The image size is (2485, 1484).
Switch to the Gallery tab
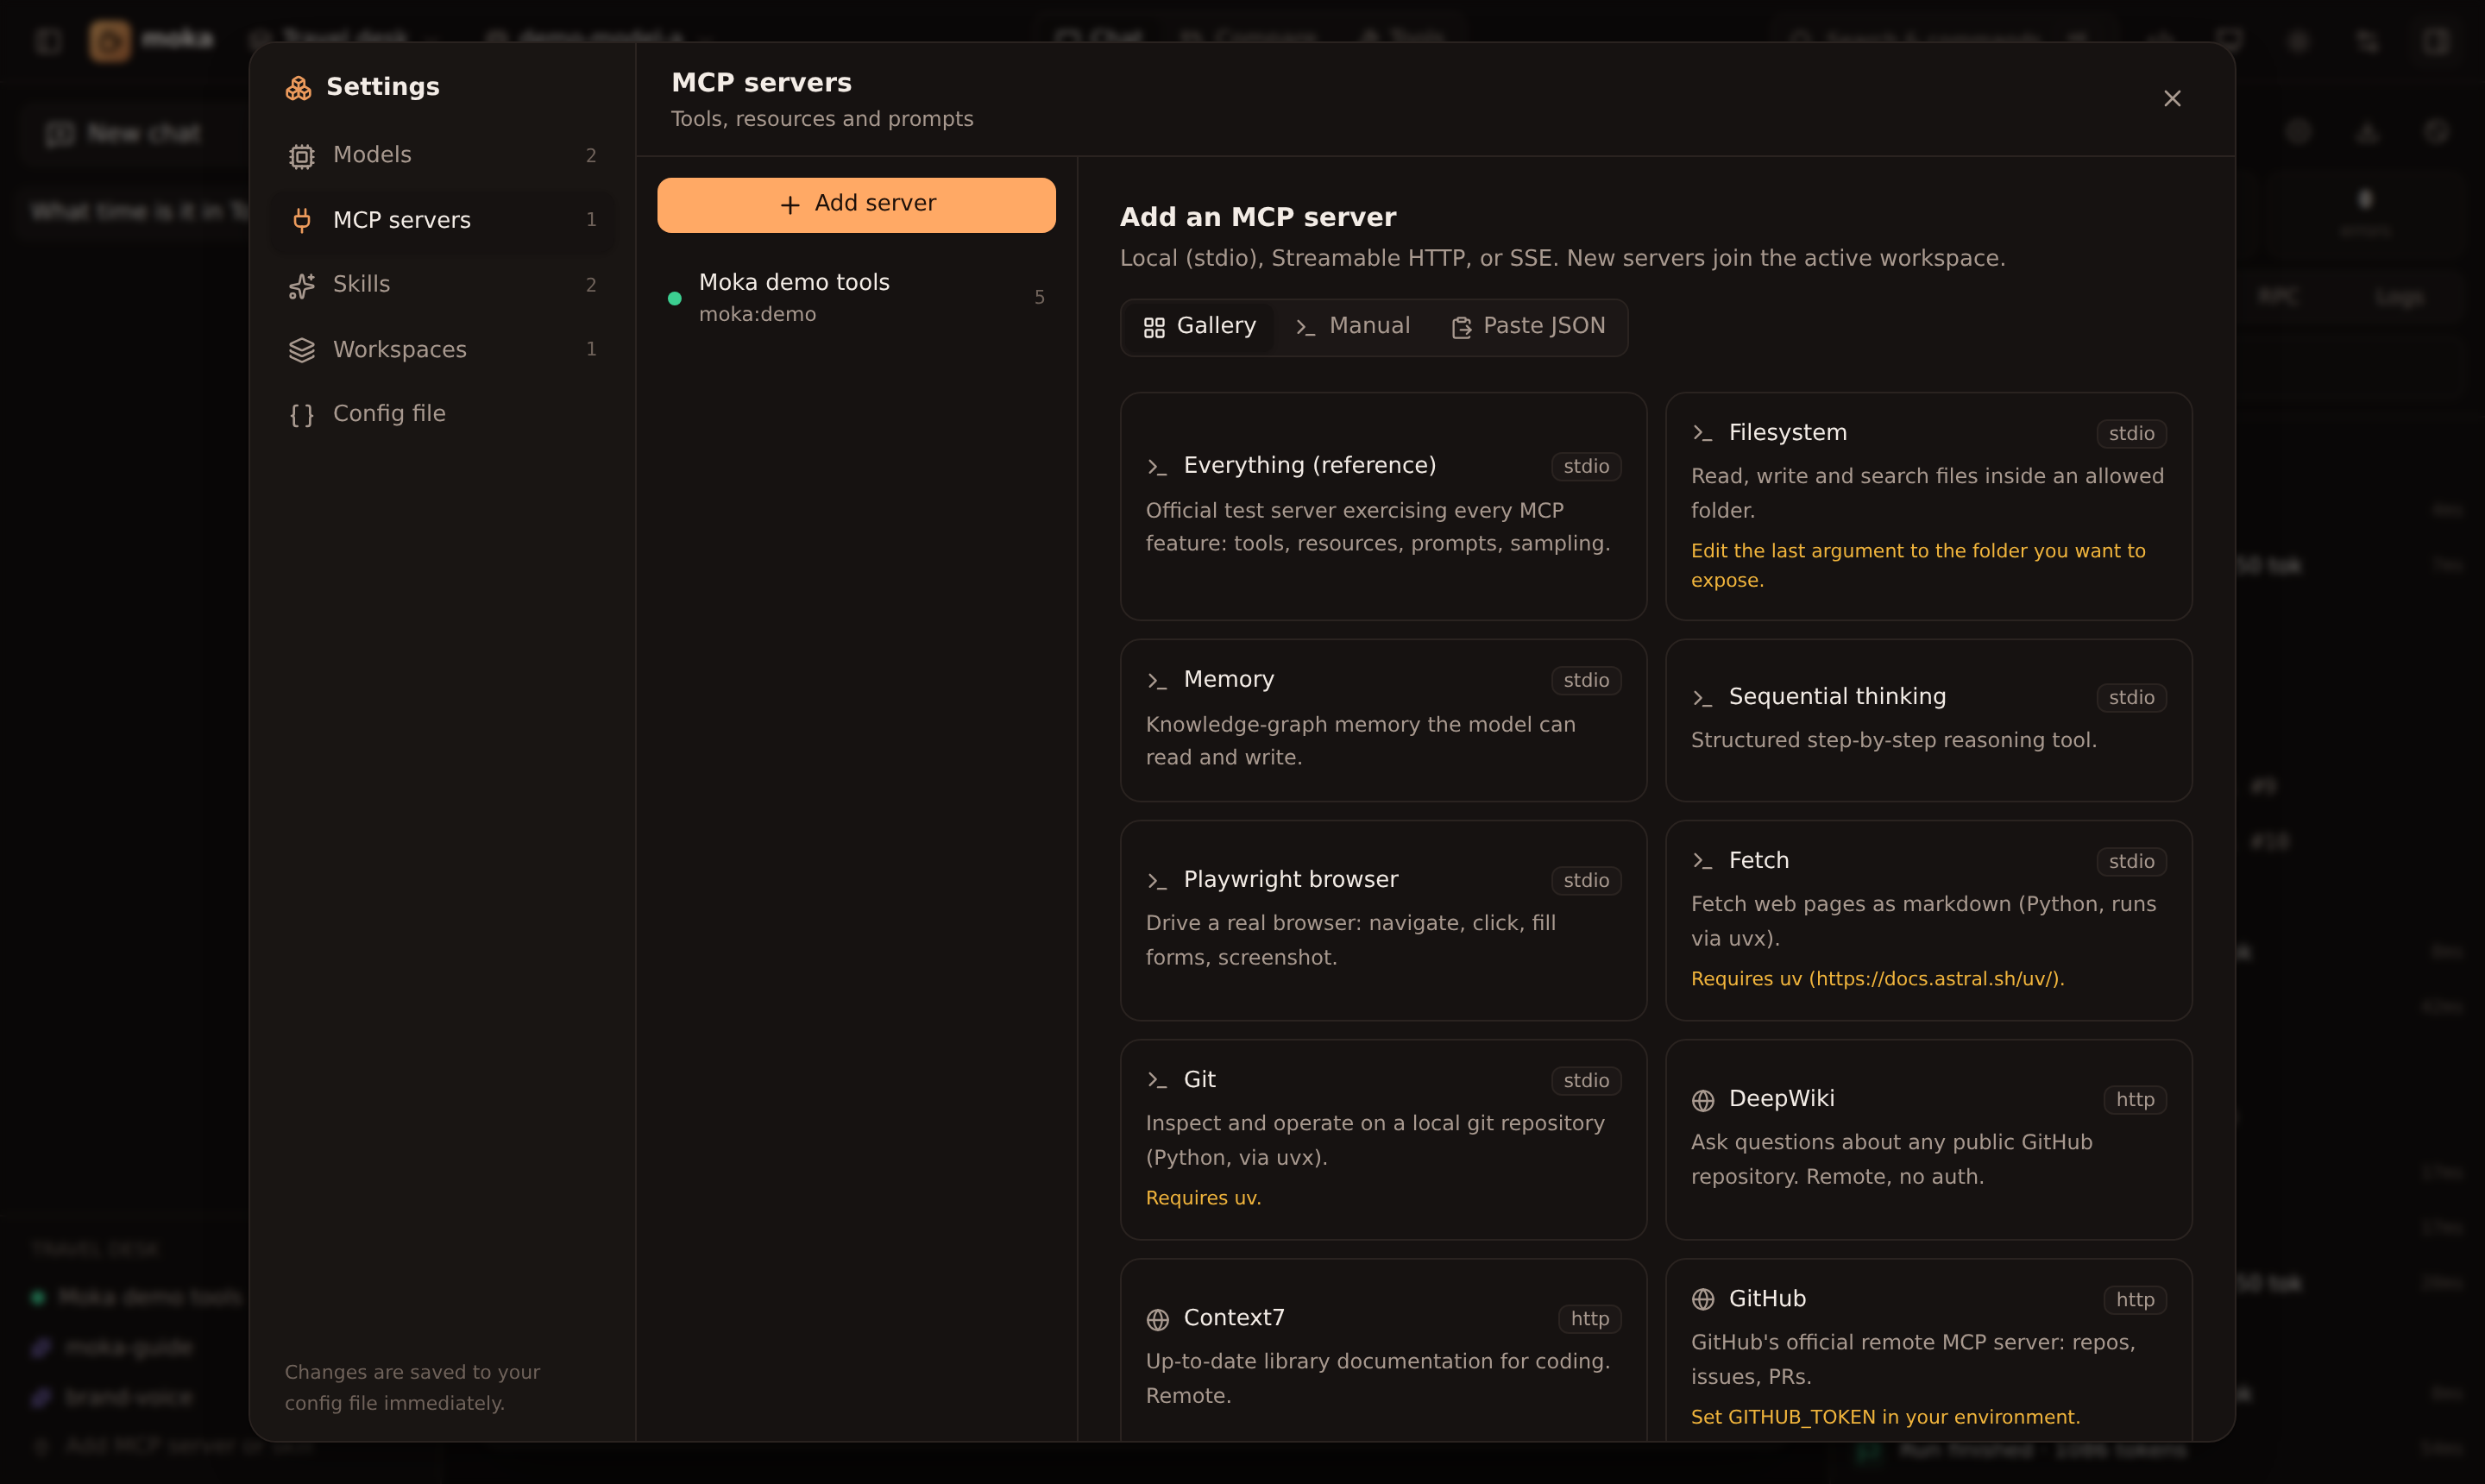pyautogui.click(x=1199, y=327)
